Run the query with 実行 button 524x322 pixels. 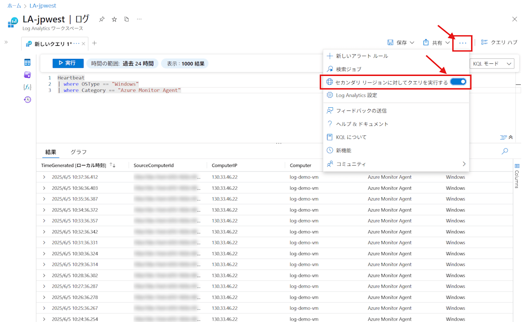point(68,63)
